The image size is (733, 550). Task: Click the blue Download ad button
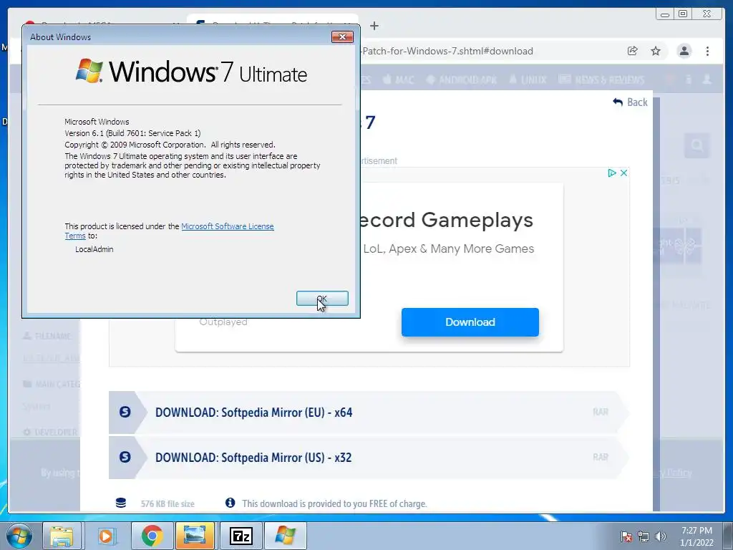[470, 322]
